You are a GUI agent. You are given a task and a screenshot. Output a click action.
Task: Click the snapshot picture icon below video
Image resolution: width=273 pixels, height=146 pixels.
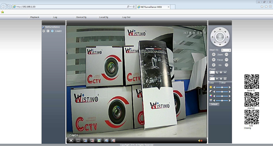click(99, 141)
